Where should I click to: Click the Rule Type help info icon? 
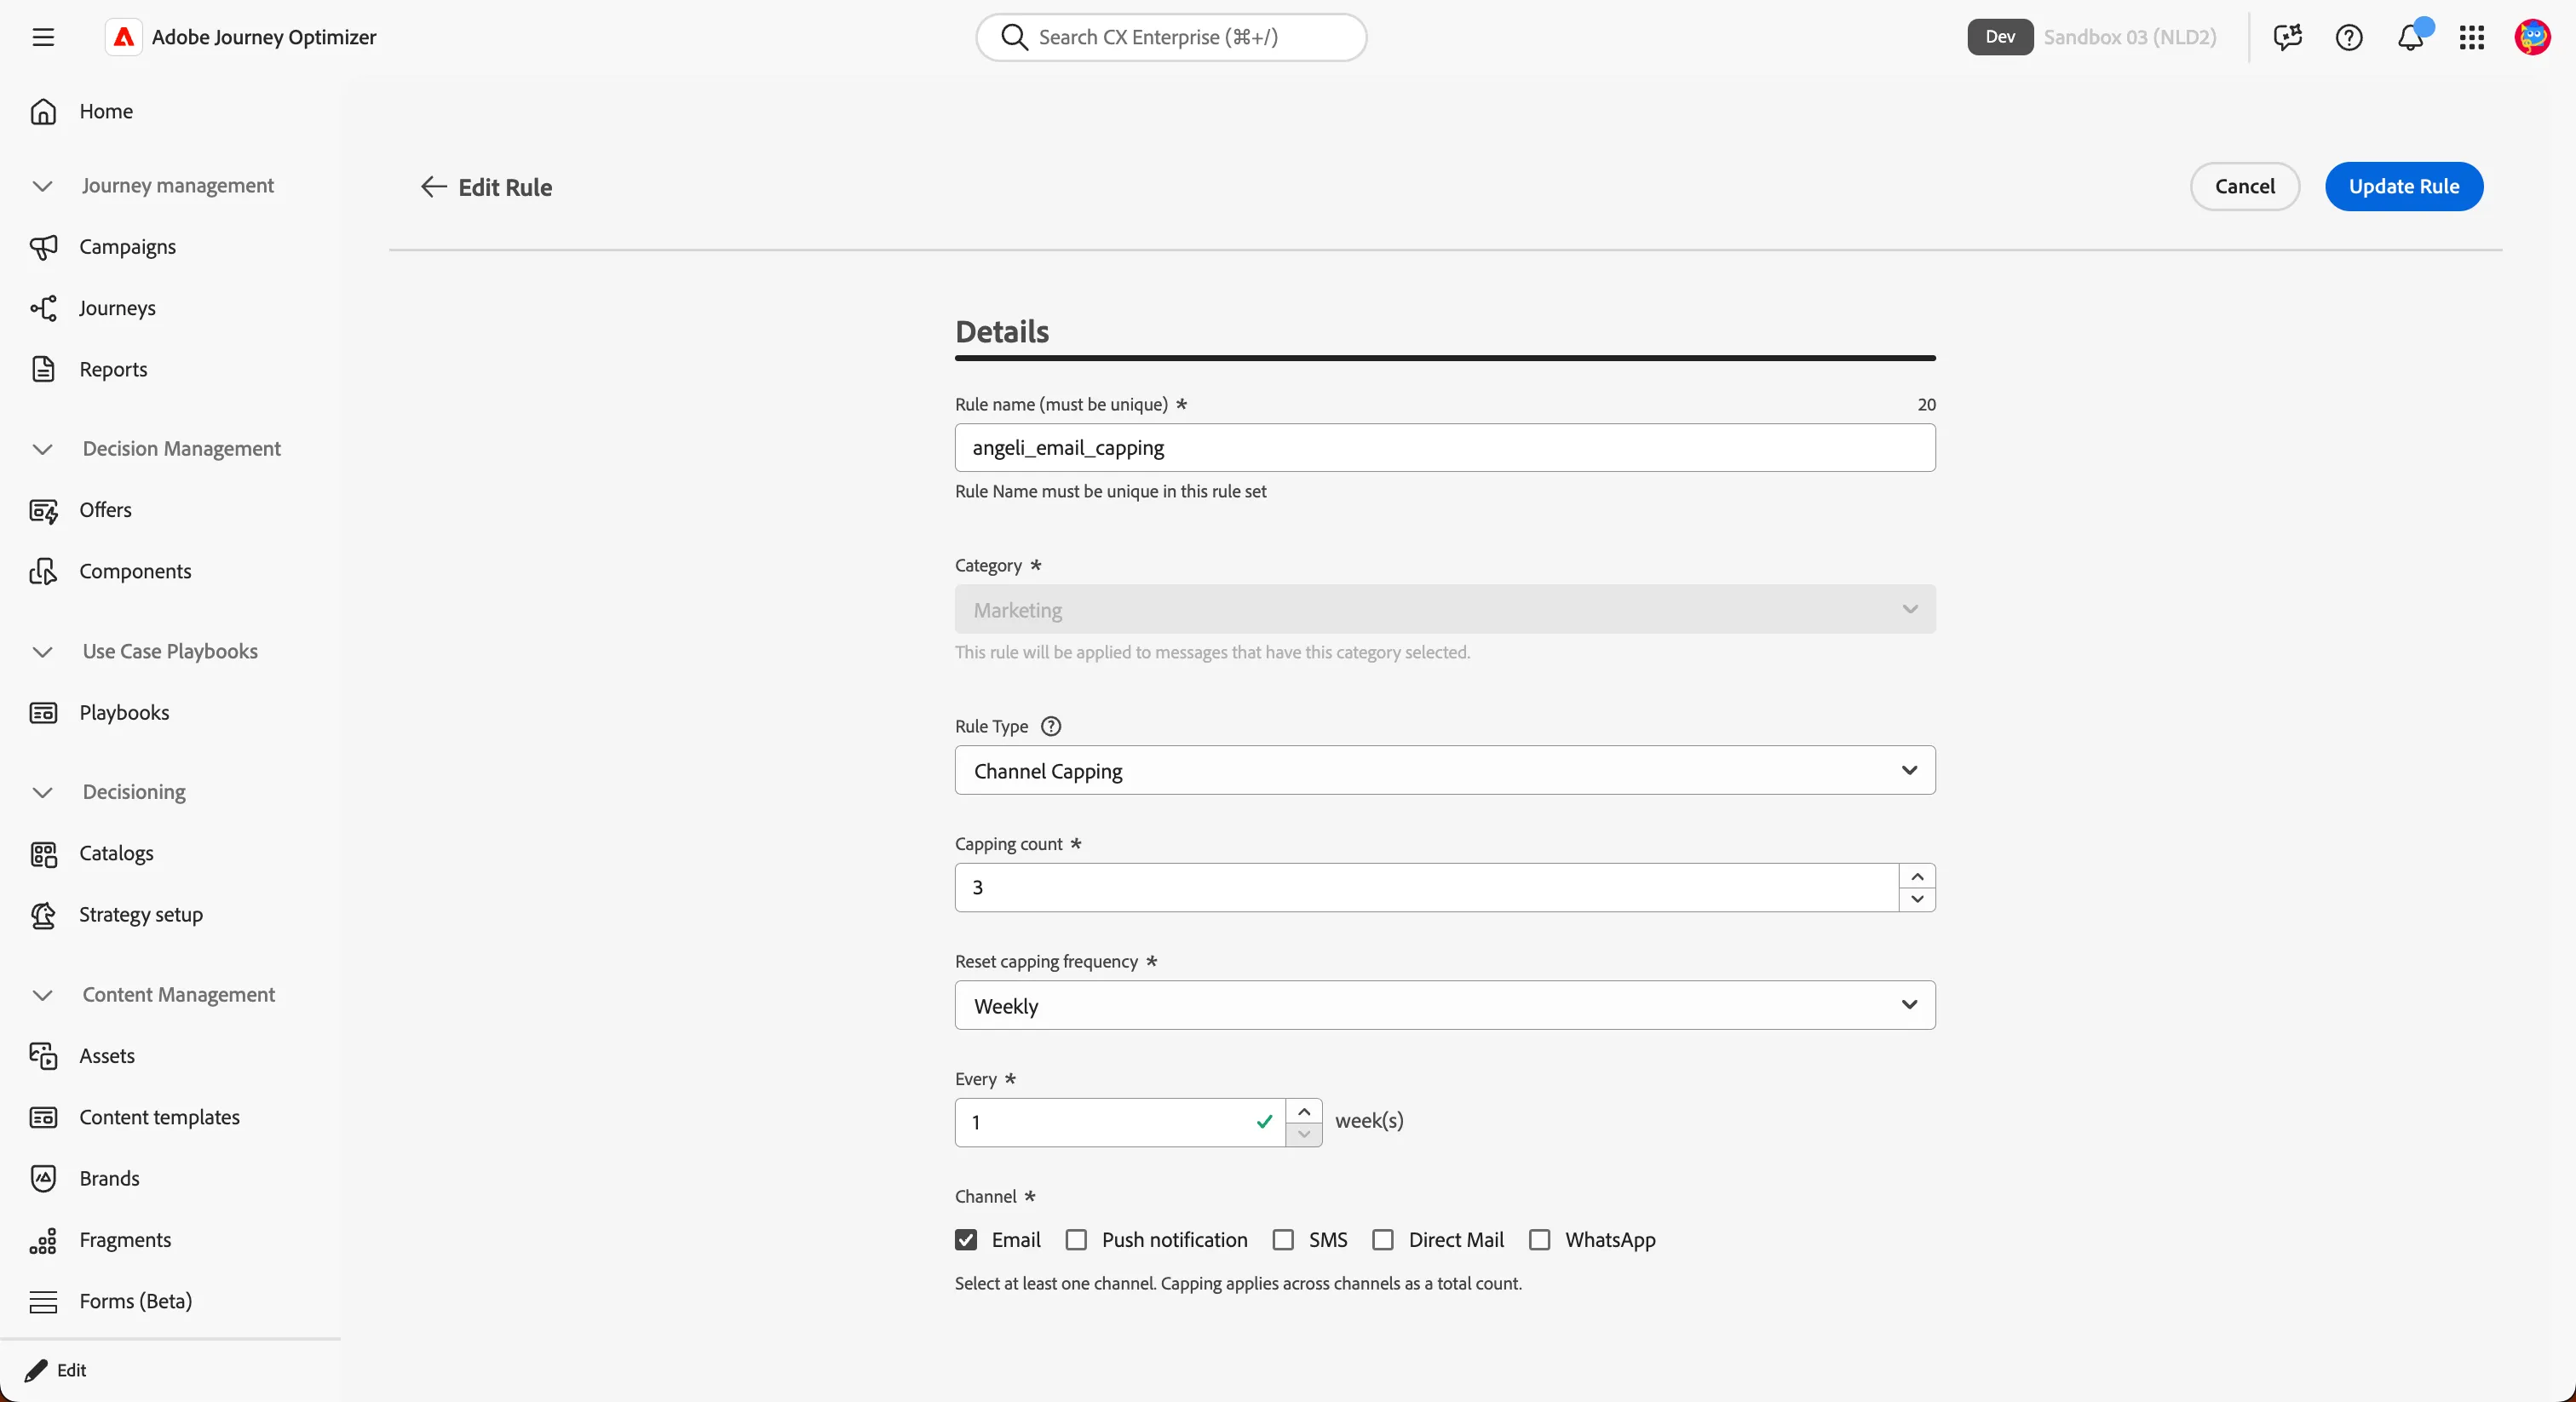pos(1051,726)
